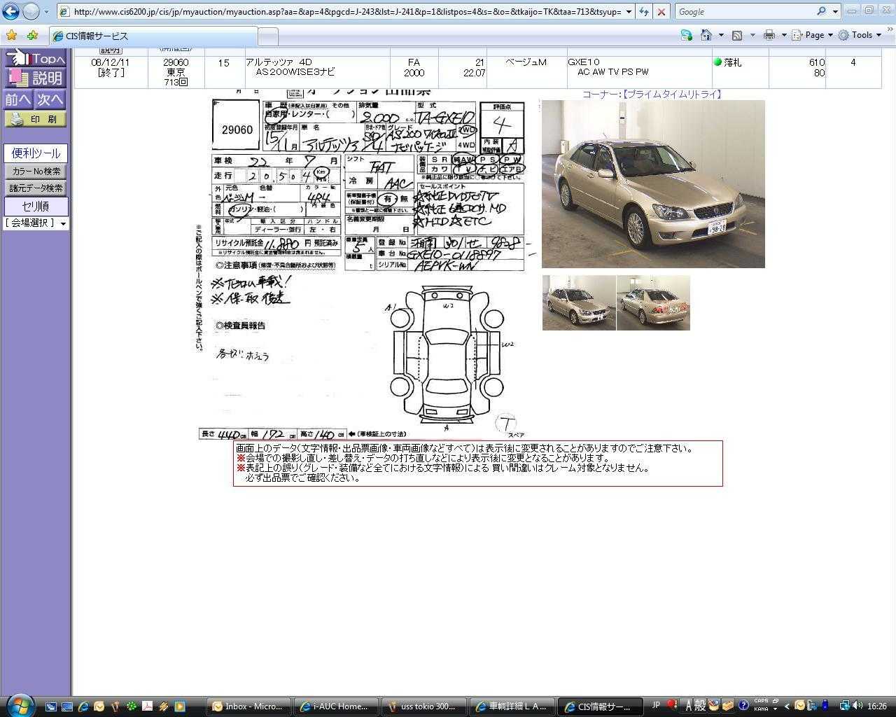Open the 会場選択 dropdown

pos(36,223)
